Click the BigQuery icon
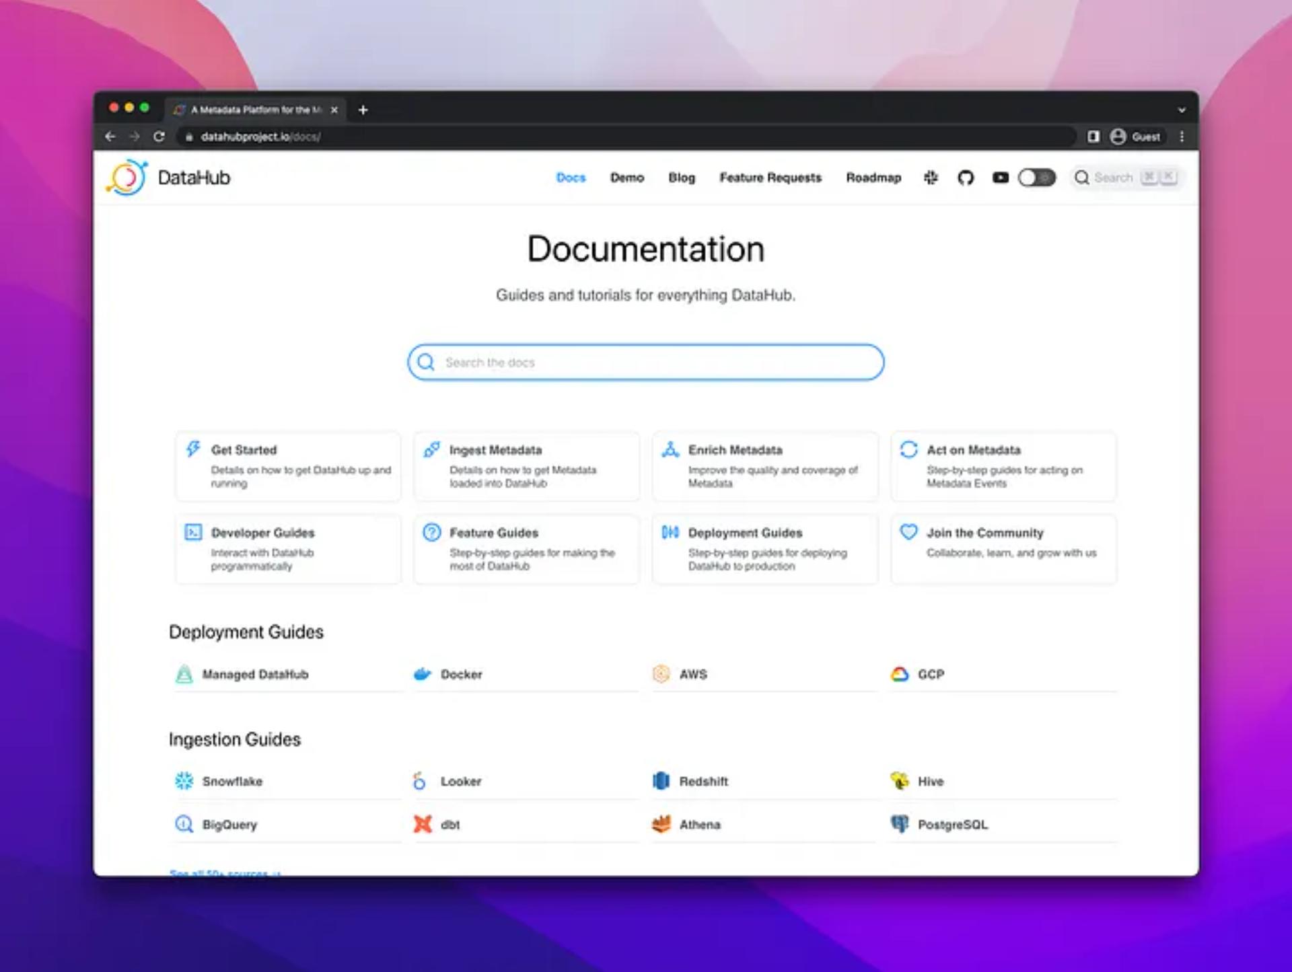Image resolution: width=1292 pixels, height=972 pixels. [184, 824]
